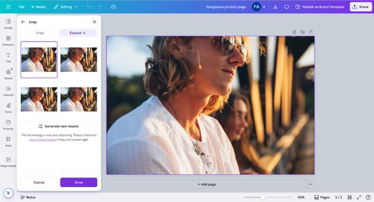Add a new page via share-arrow icon
The image size is (374, 202).
pyautogui.click(x=311, y=32)
